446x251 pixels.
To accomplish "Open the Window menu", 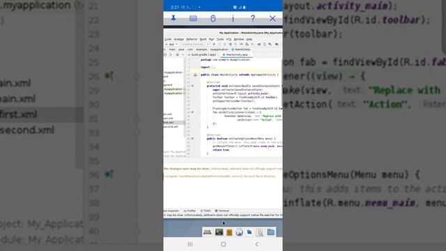I will click(239, 39).
